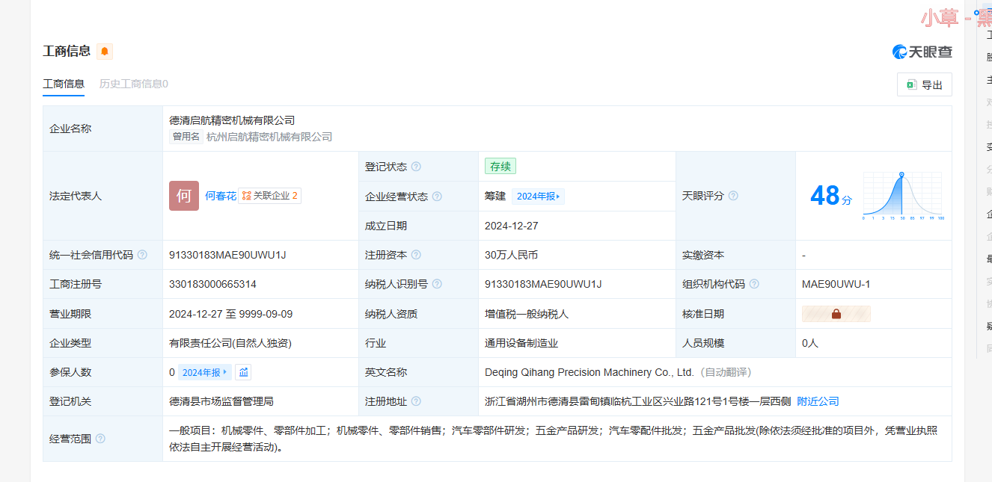Open the 何春花 legal representative link
This screenshot has width=992, height=482.
220,196
